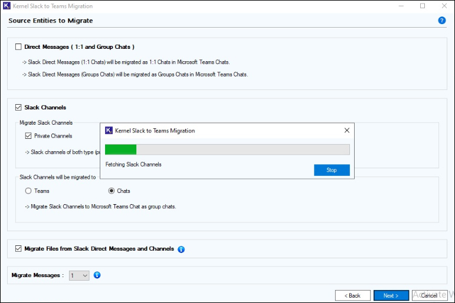Click 'Source Entities to Migrate' heading
455x303 pixels.
[x=51, y=21]
